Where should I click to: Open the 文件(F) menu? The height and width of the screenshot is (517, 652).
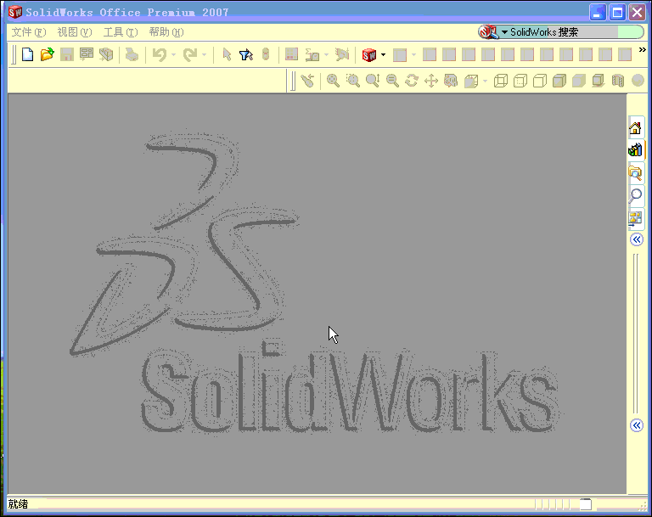[29, 32]
